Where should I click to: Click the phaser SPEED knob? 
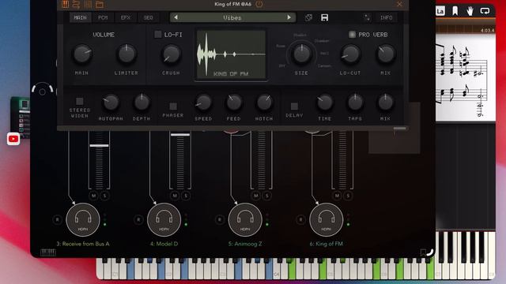204,103
